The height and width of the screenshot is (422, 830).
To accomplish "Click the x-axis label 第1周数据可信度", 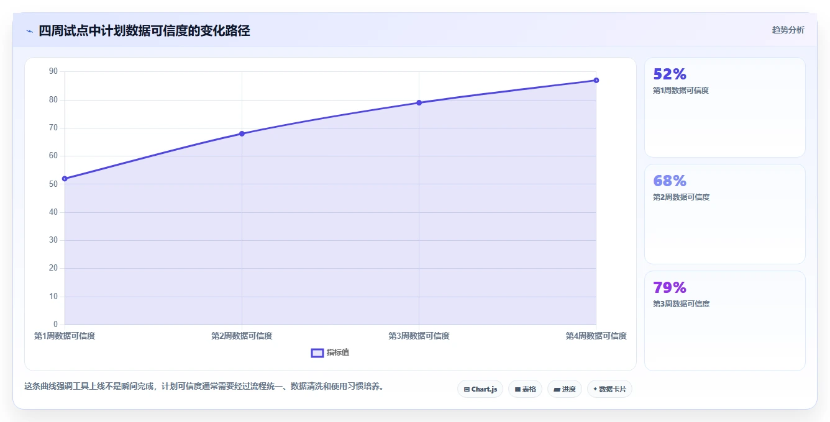I will [x=65, y=336].
